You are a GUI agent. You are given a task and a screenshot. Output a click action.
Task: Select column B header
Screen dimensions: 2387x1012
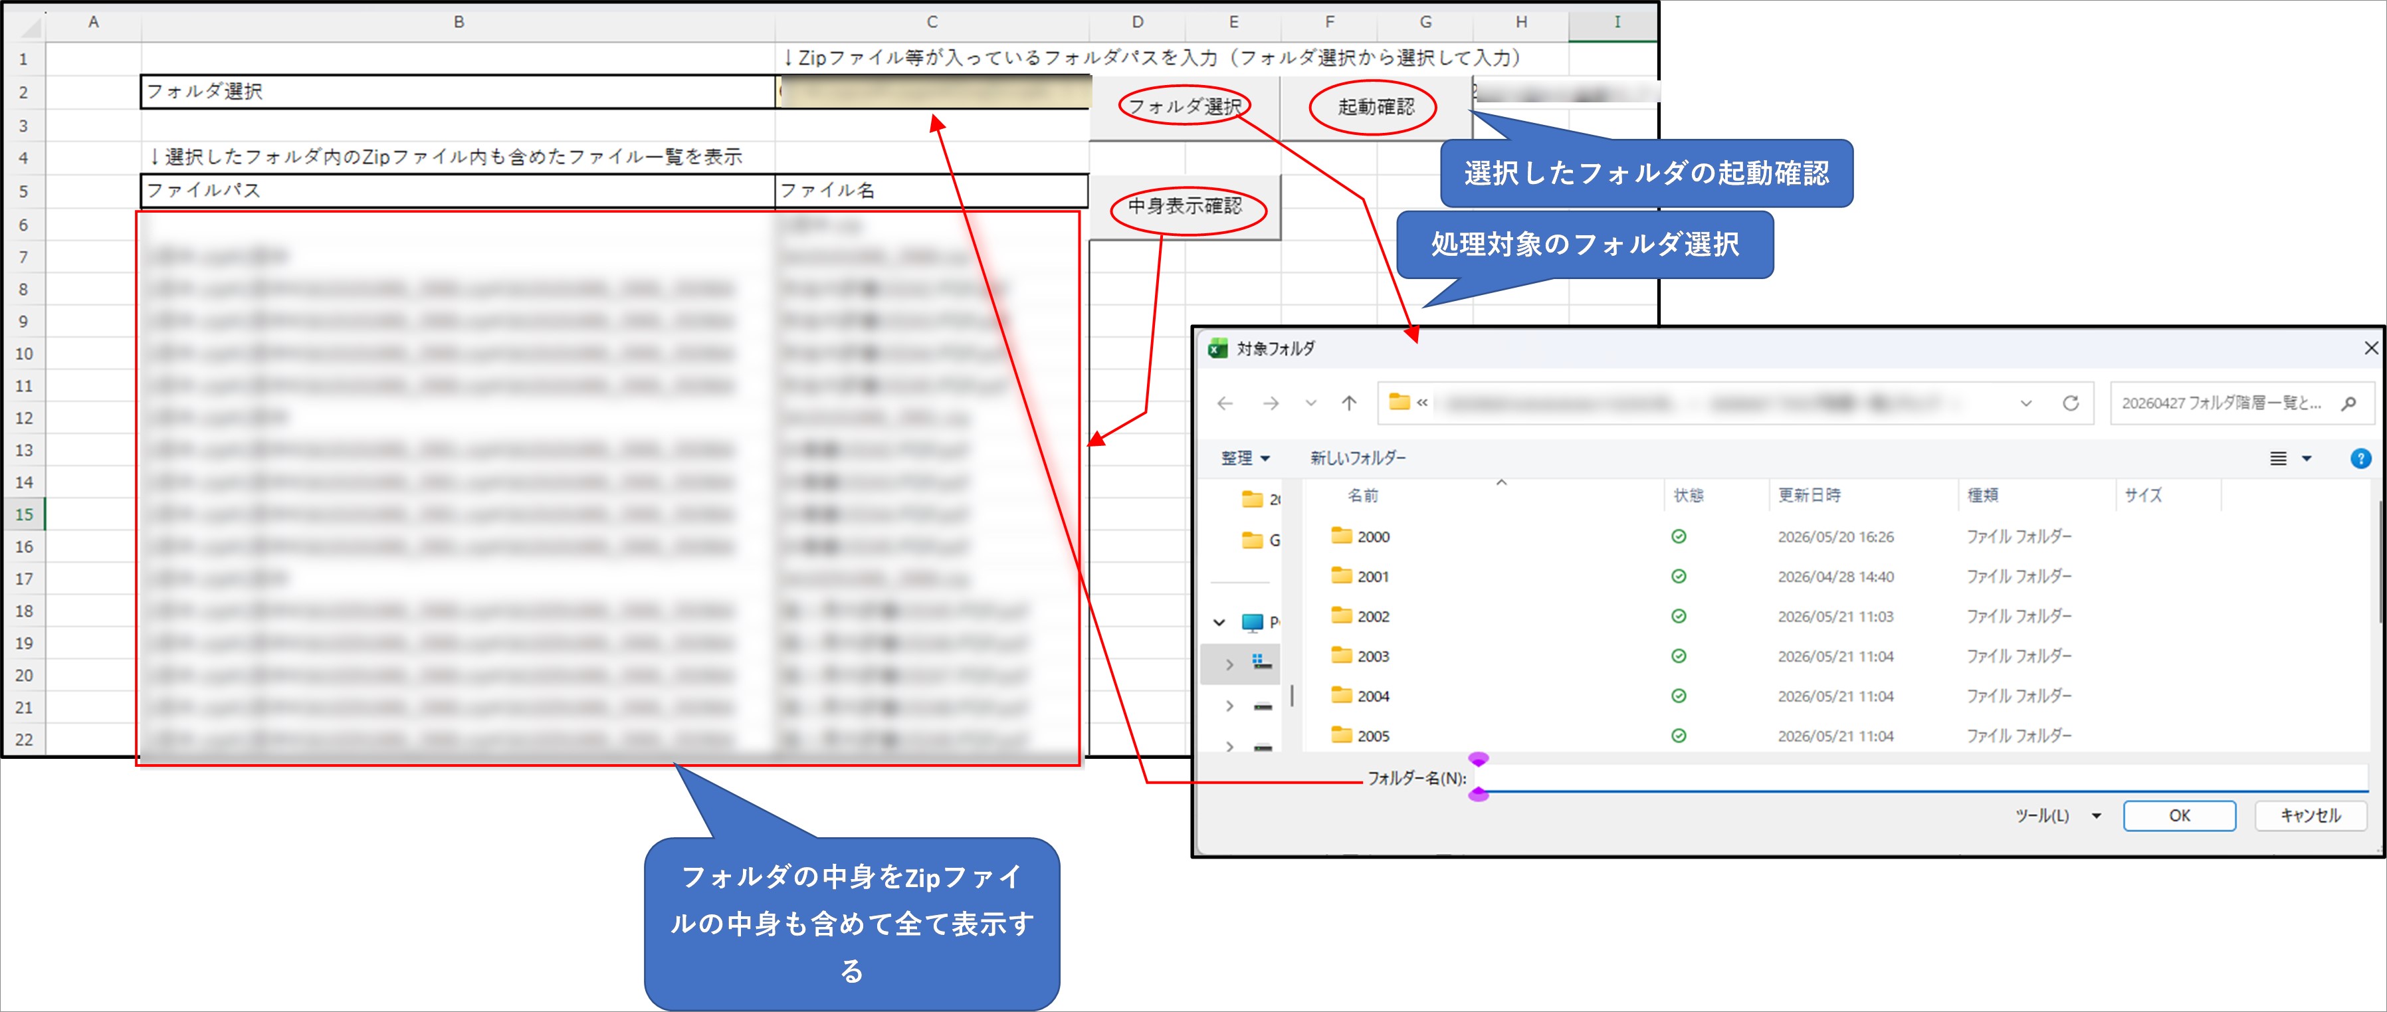point(459,21)
